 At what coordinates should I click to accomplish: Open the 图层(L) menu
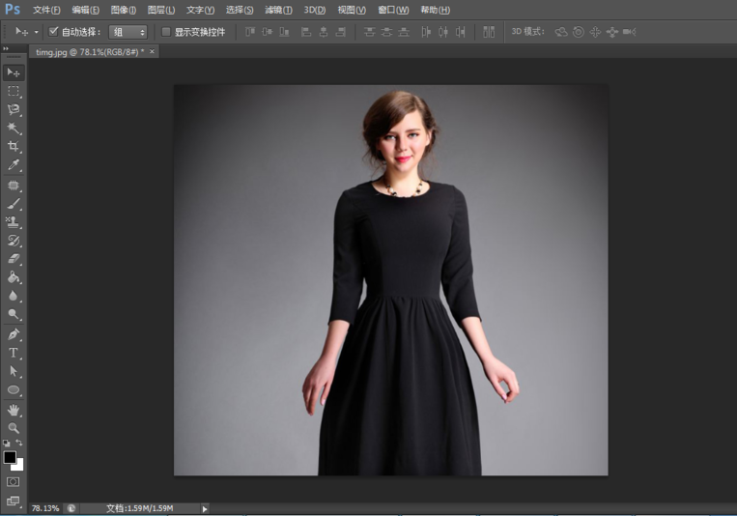tap(161, 10)
